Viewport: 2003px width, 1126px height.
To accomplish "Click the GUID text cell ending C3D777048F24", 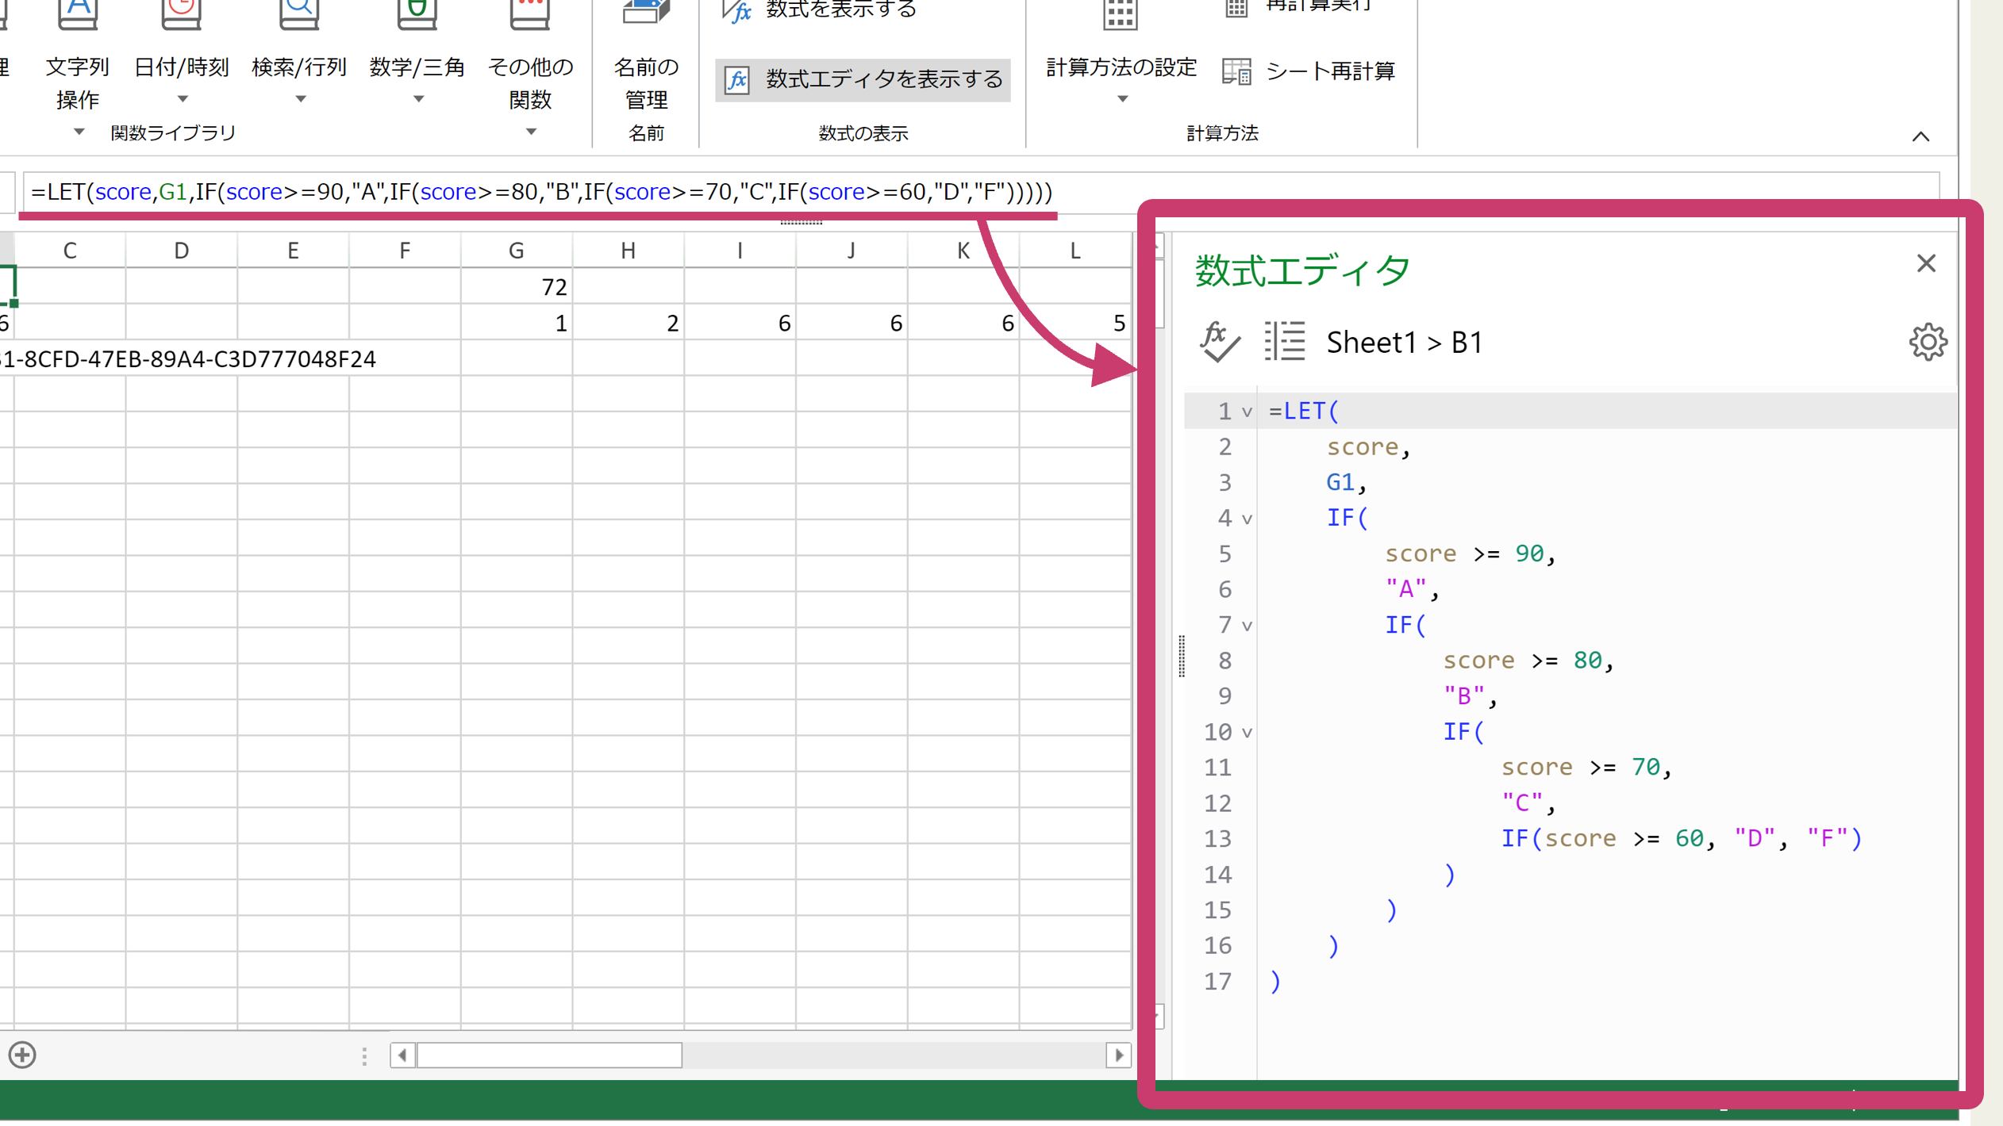I will click(x=188, y=359).
